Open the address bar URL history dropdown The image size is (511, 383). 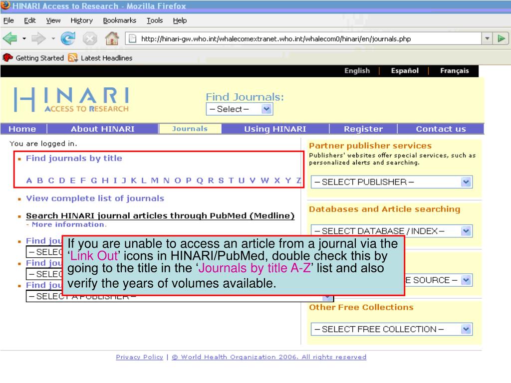coord(487,39)
